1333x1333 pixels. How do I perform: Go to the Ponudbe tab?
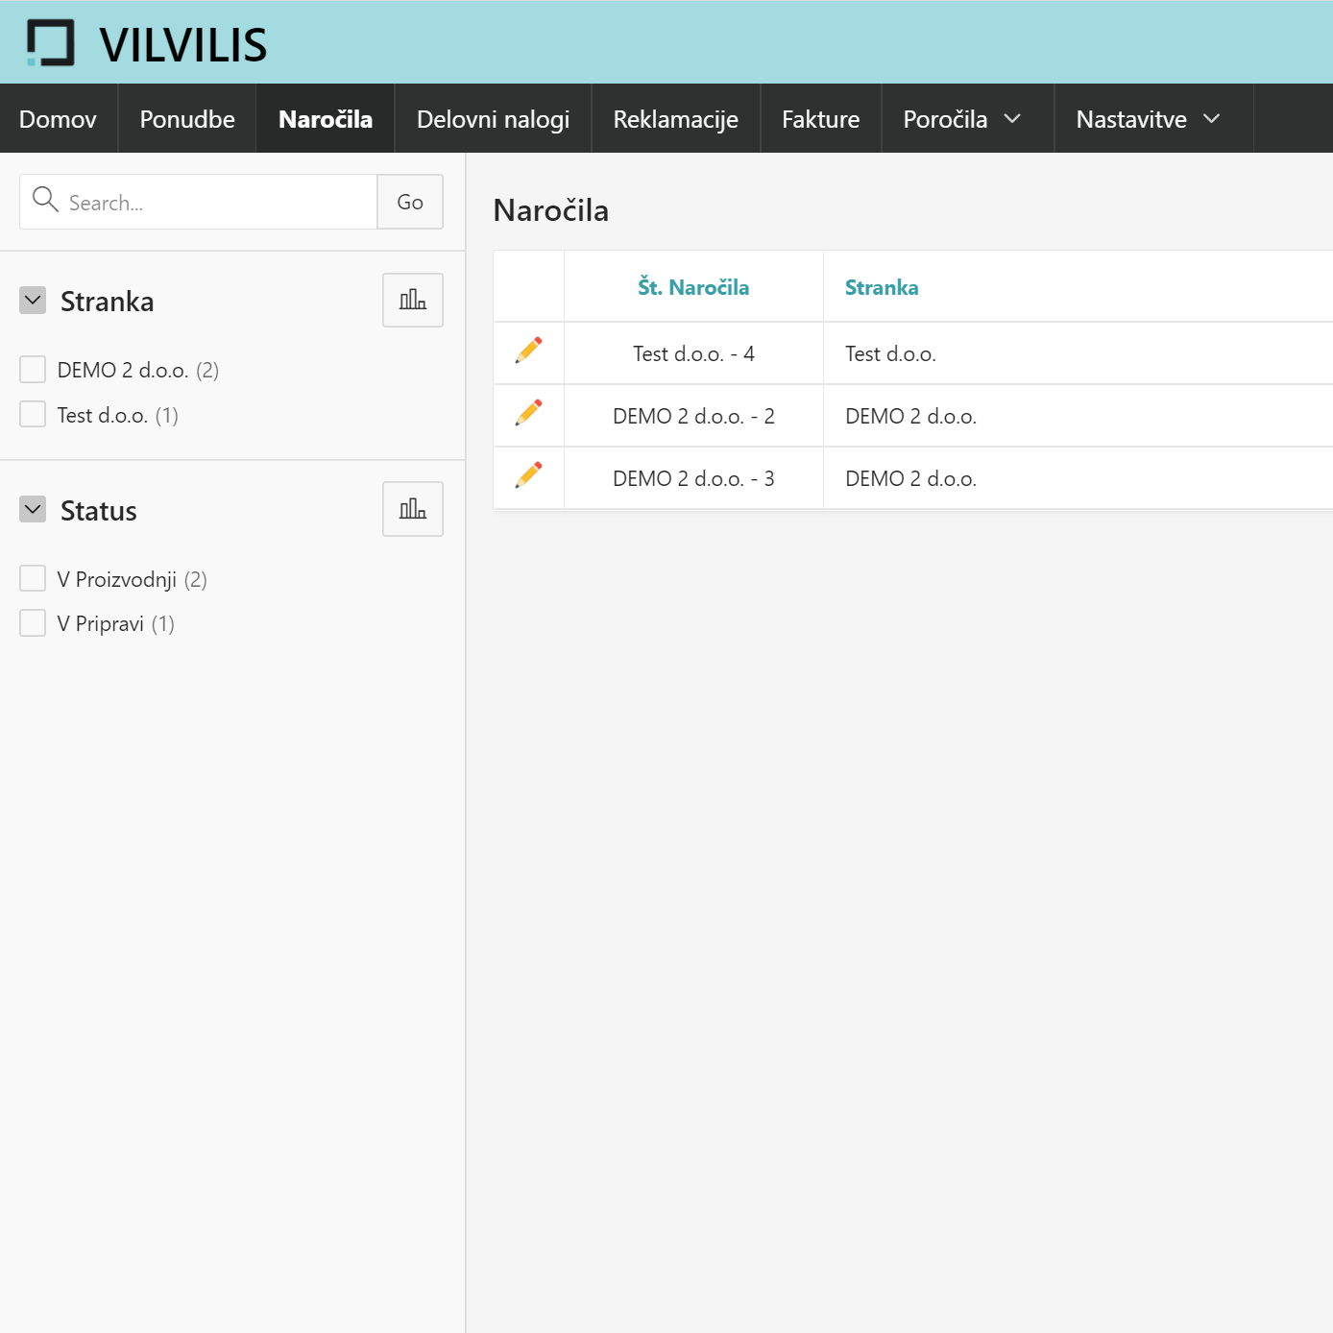(187, 119)
